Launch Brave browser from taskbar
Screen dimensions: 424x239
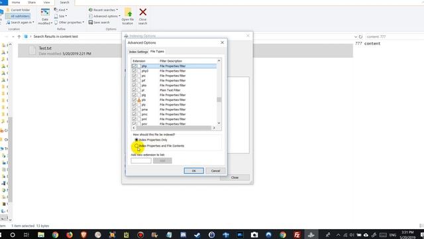click(x=83, y=234)
